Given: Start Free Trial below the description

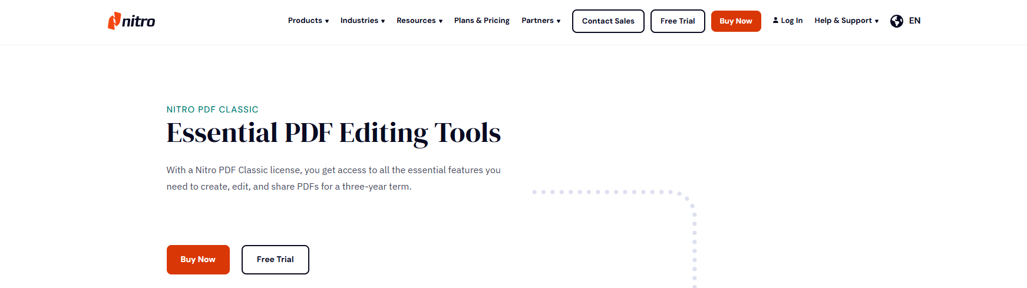Looking at the screenshot, I should (275, 260).
